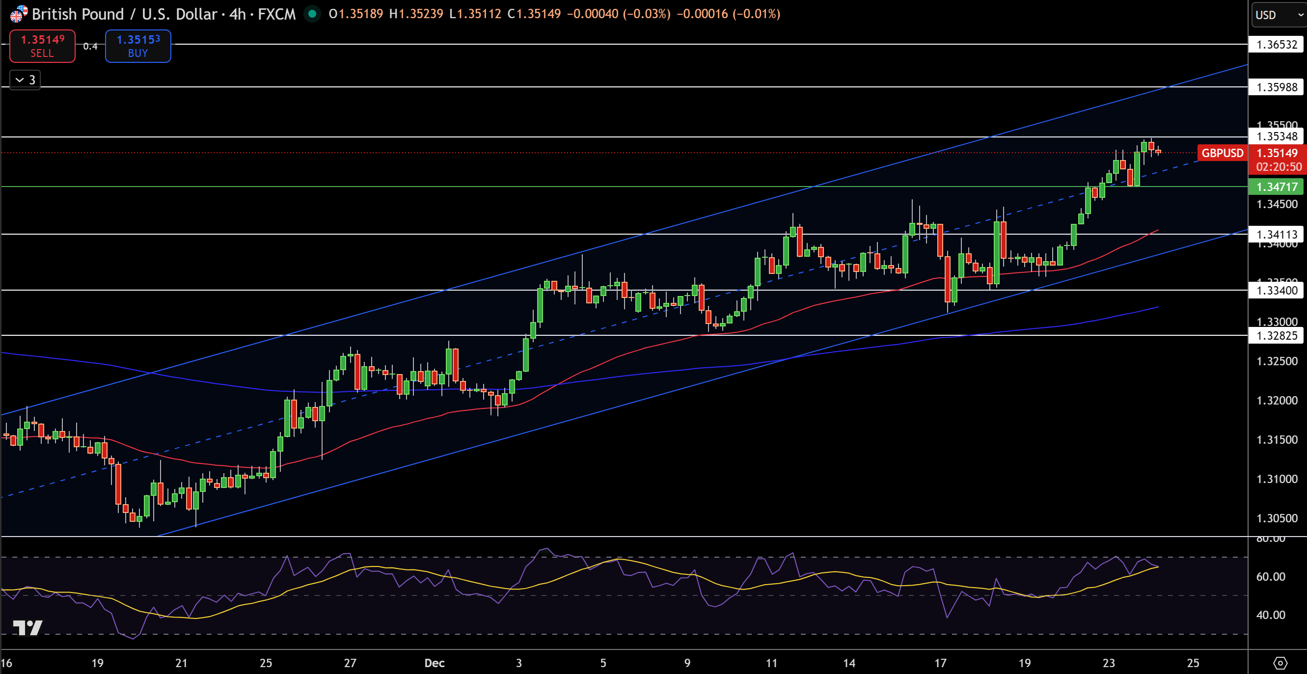Click the close value C1.35149 in header

pyautogui.click(x=534, y=14)
